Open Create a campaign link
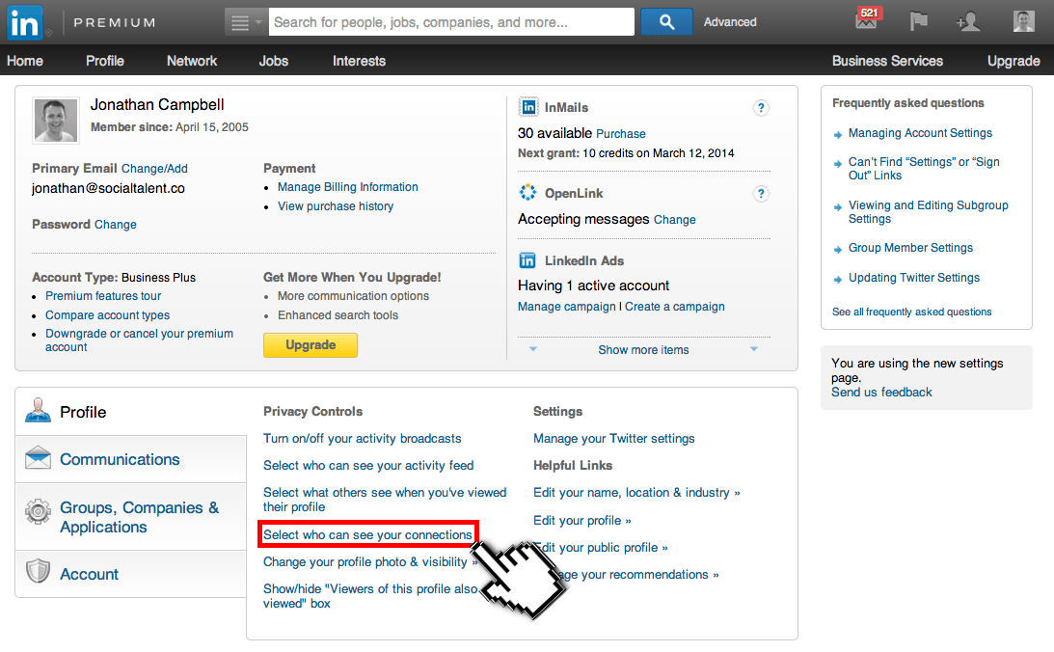 coord(675,307)
